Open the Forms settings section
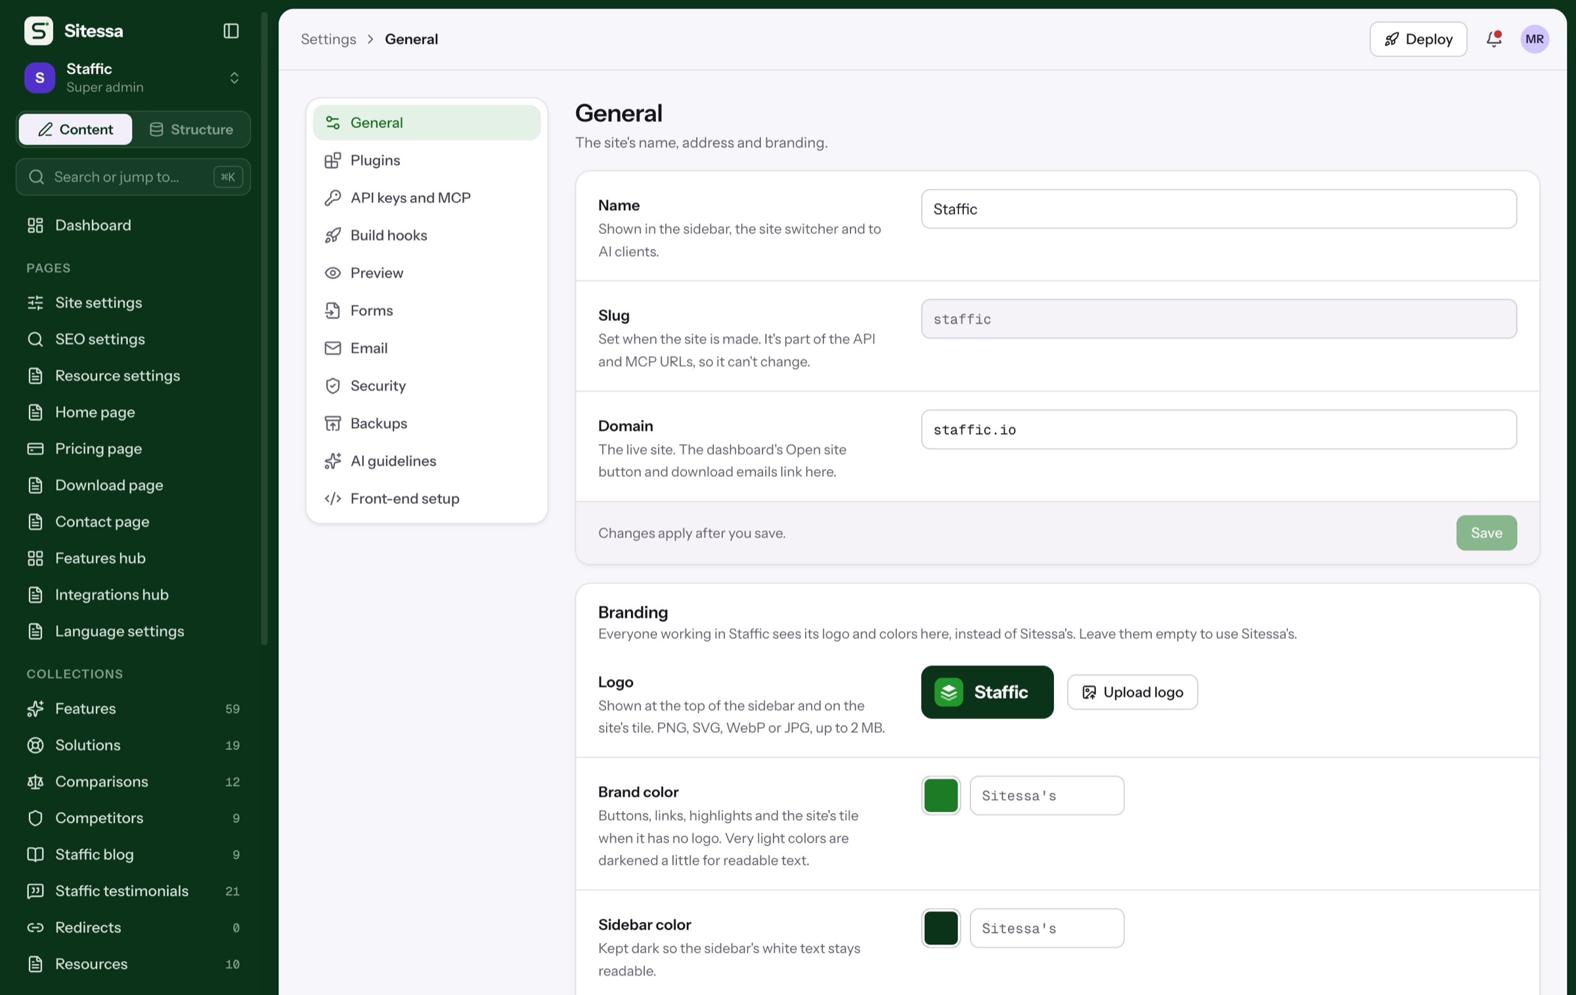This screenshot has width=1576, height=995. coord(427,311)
